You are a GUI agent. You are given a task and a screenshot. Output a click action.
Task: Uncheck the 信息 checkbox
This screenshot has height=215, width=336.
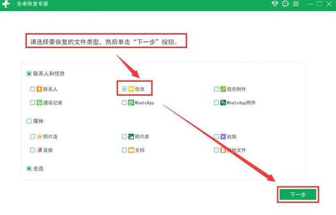pyautogui.click(x=124, y=89)
